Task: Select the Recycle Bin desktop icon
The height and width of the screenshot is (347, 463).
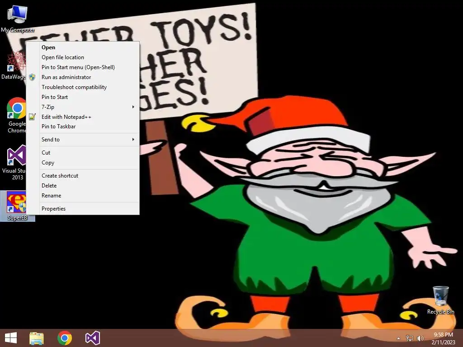Action: coord(440,300)
